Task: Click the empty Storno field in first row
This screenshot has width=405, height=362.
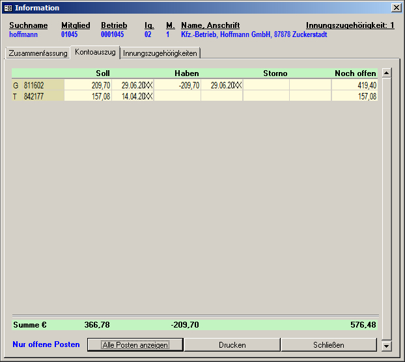Action: tap(266, 85)
